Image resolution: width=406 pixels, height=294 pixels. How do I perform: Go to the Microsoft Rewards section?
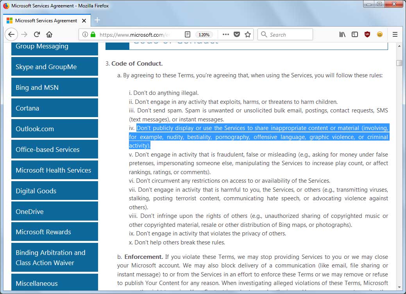pos(55,232)
